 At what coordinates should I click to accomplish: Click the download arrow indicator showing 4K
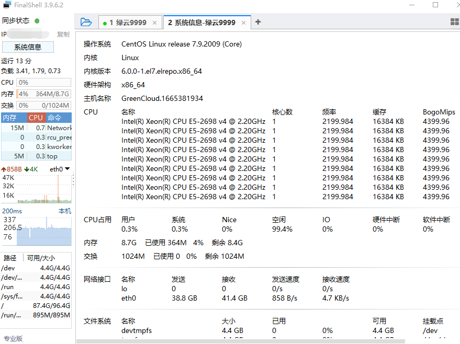coord(30,168)
